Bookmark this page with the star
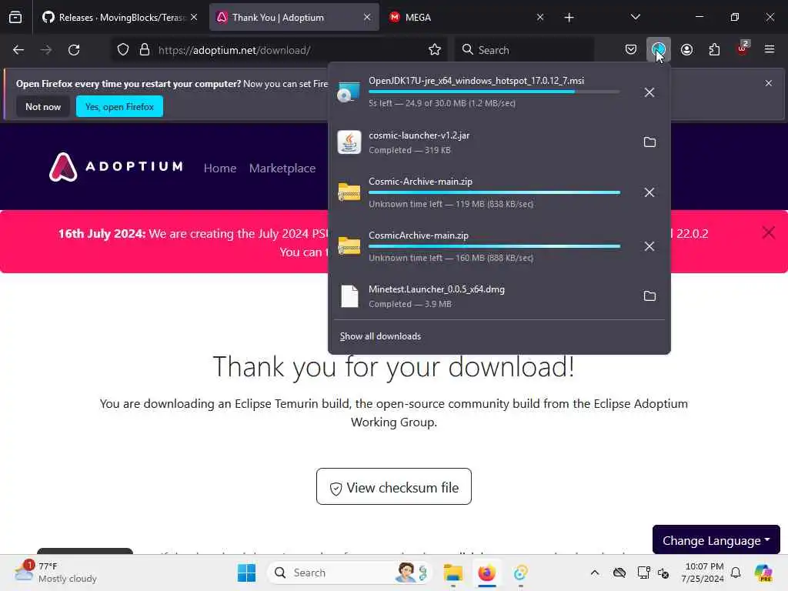This screenshot has width=788, height=591. pyautogui.click(x=435, y=50)
